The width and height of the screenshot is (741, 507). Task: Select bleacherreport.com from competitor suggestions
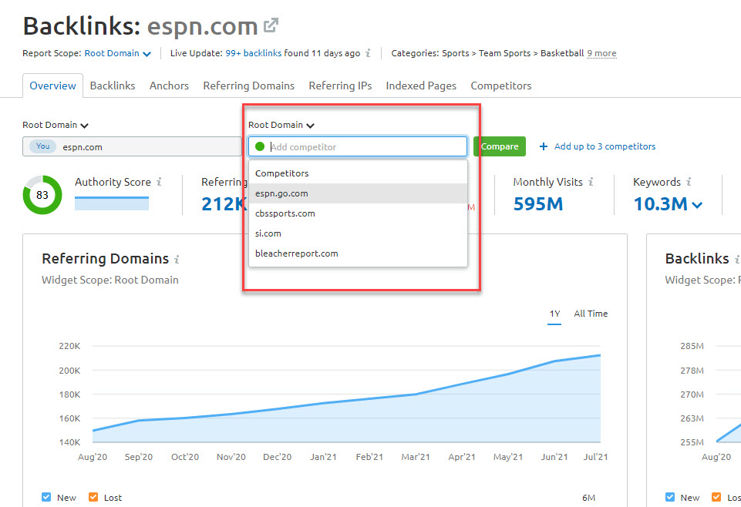pos(358,253)
